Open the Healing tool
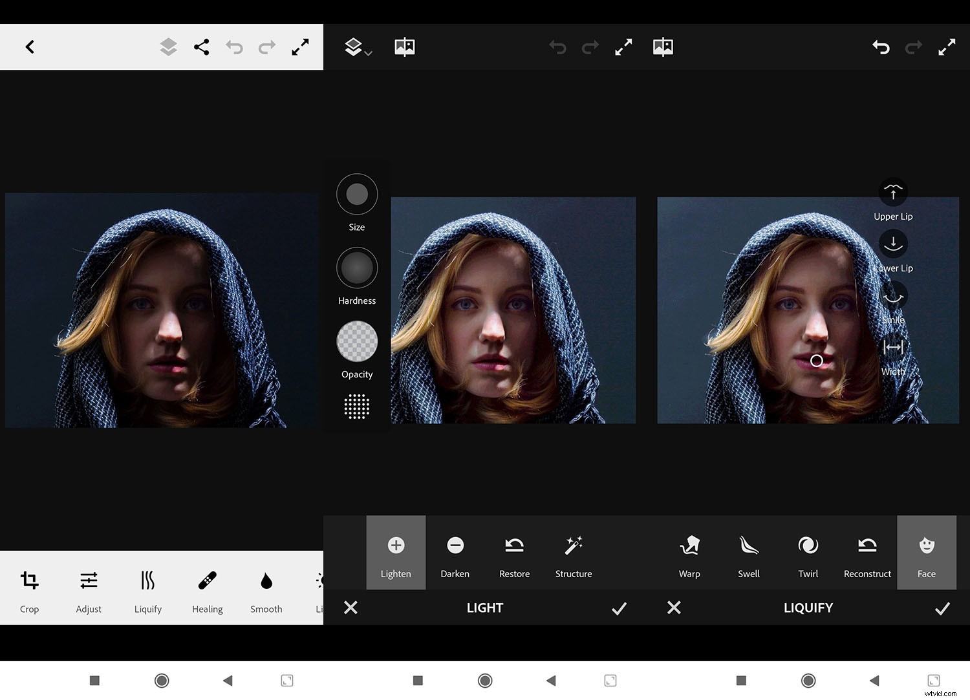 (x=207, y=589)
